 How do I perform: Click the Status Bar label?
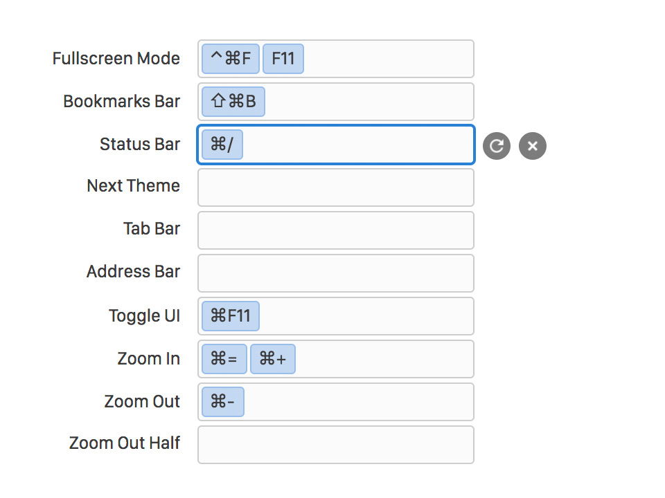140,144
